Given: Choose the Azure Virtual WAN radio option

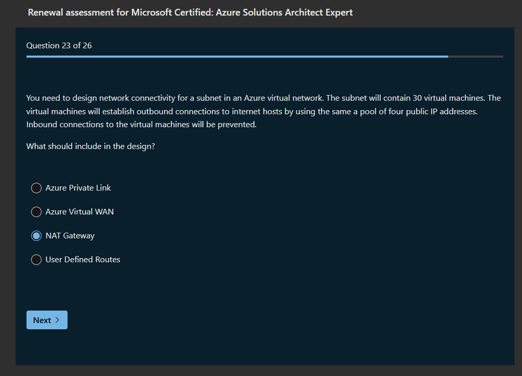Looking at the screenshot, I should coord(36,212).
